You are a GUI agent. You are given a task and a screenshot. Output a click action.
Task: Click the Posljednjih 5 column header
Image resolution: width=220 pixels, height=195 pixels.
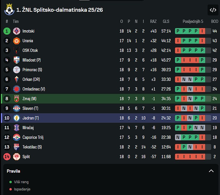coord(193,21)
